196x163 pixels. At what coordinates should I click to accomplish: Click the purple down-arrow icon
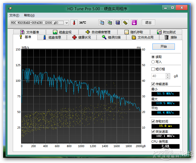[x=134, y=23]
